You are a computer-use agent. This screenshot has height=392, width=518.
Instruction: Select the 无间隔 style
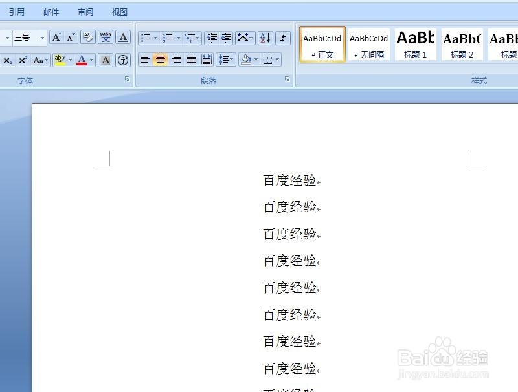pos(368,44)
